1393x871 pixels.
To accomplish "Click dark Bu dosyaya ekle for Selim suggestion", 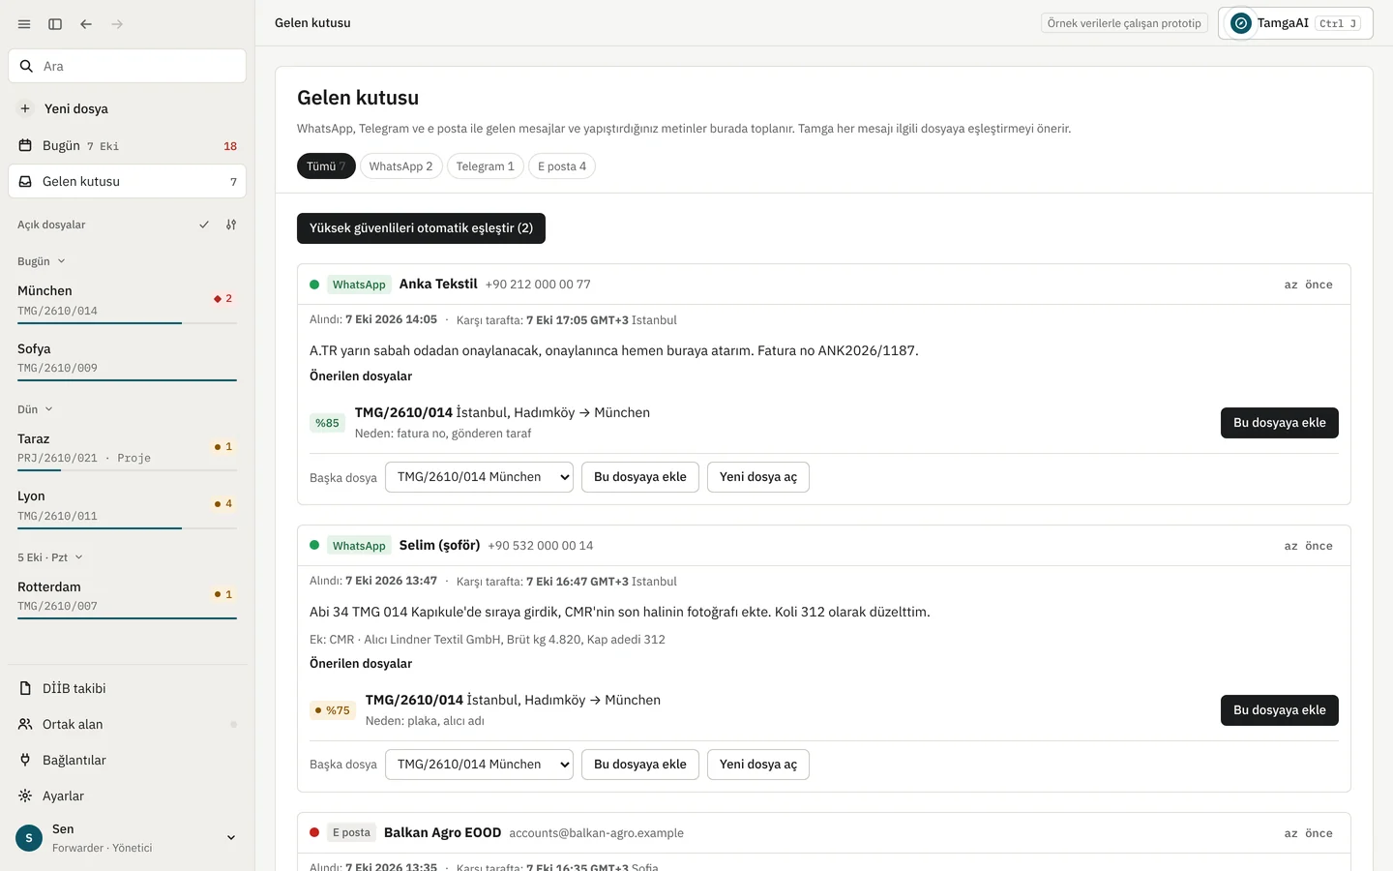I will (1280, 710).
